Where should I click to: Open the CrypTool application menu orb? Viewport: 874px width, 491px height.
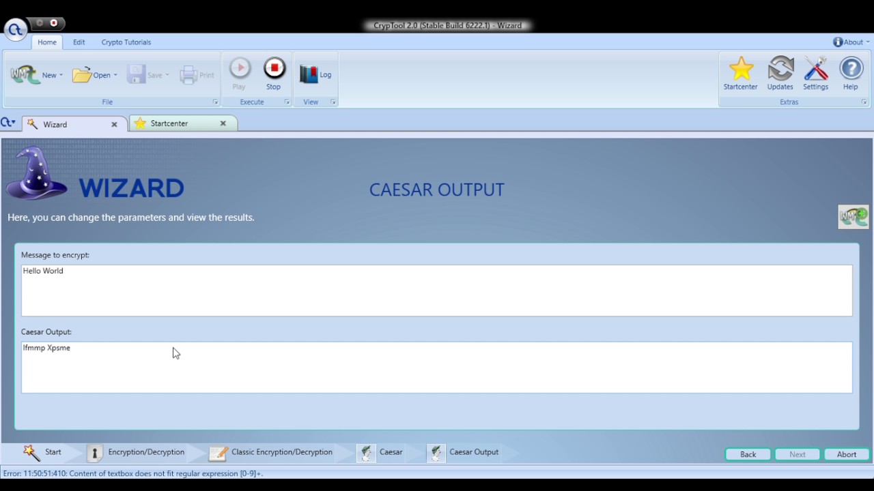[15, 29]
